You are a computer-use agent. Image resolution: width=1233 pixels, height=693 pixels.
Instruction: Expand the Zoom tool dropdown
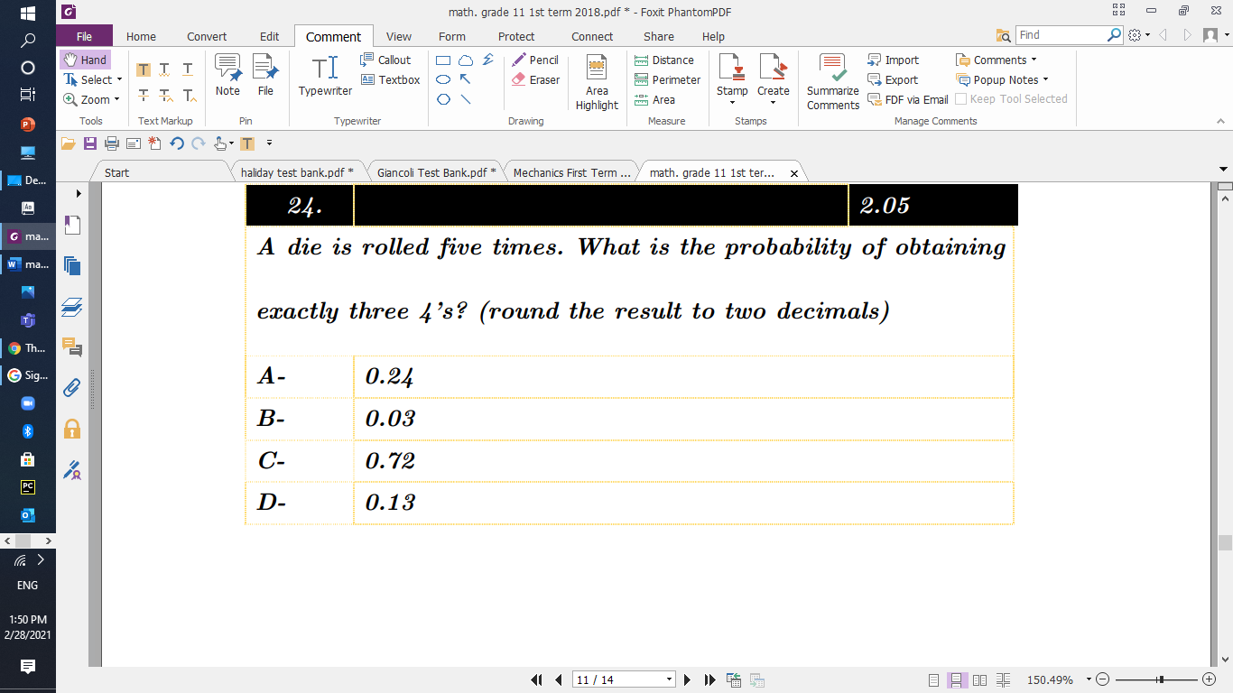117,100
